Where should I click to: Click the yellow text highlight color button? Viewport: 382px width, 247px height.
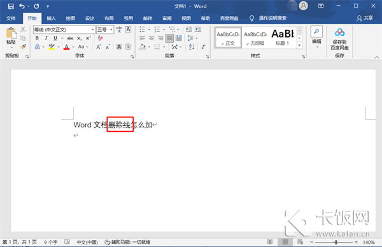[52, 46]
